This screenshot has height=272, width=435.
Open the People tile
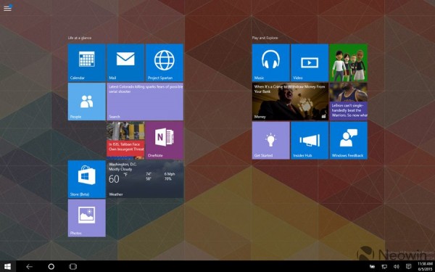pyautogui.click(x=86, y=102)
